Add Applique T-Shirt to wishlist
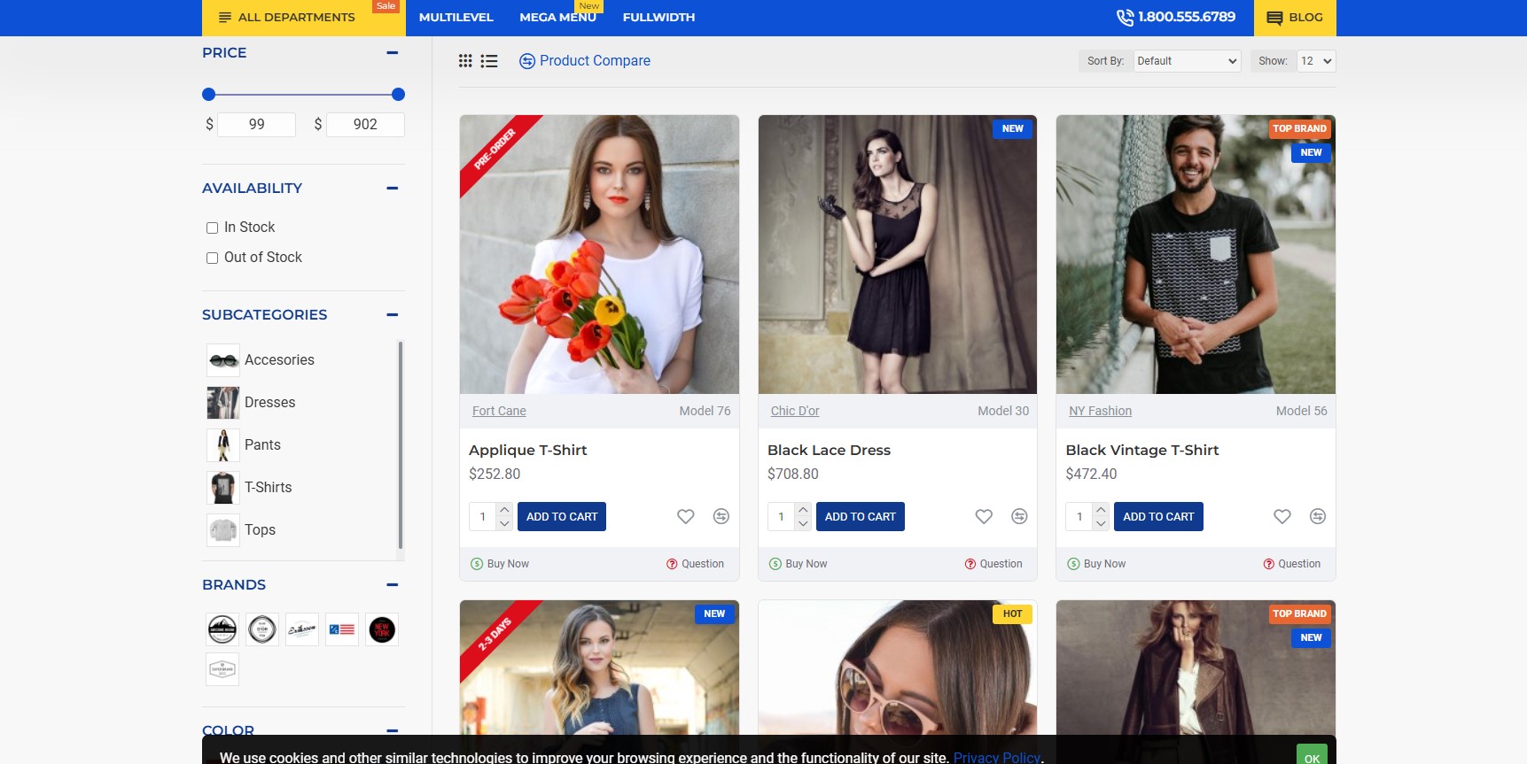Screen dimensions: 1527x764 (x=686, y=516)
